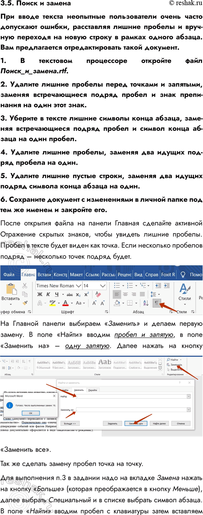The height and width of the screenshot is (515, 203).
Task: Toggle superscript x² formatting
Action: [x=86, y=294]
